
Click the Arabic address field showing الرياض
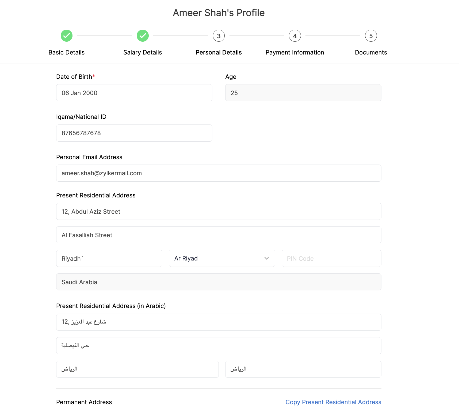137,369
